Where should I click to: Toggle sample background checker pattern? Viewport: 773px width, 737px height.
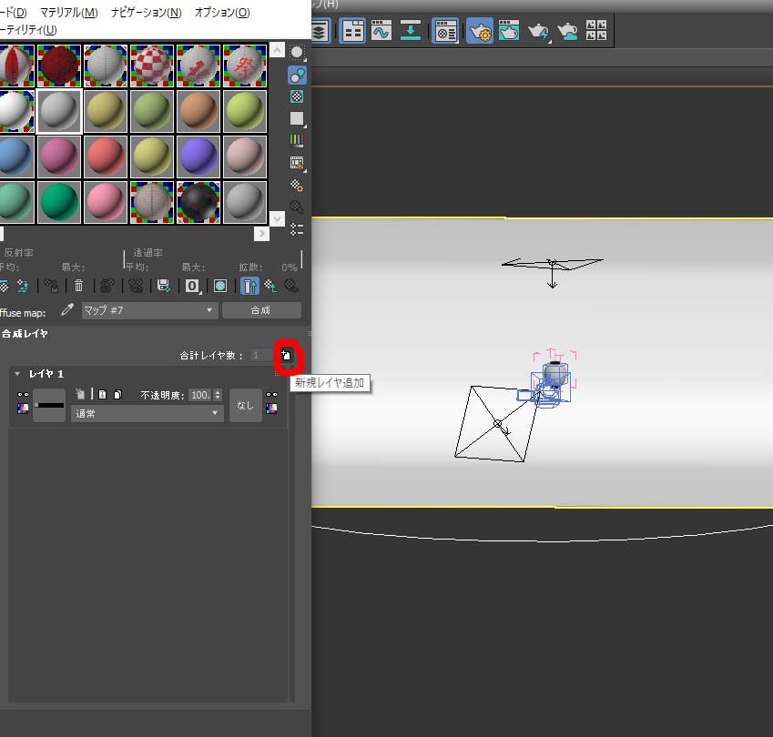[297, 96]
